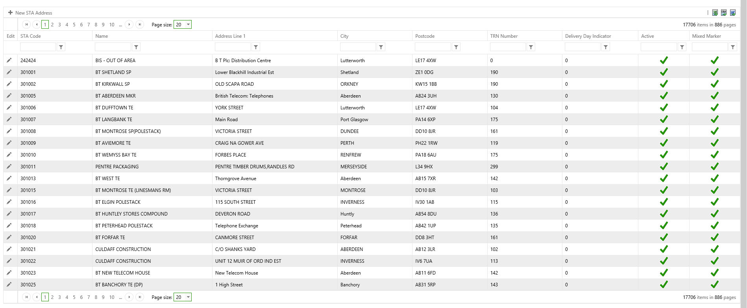Select page 5 in the top pager
The image size is (747, 308).
tap(74, 24)
